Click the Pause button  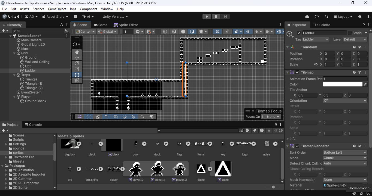pyautogui.click(x=216, y=17)
